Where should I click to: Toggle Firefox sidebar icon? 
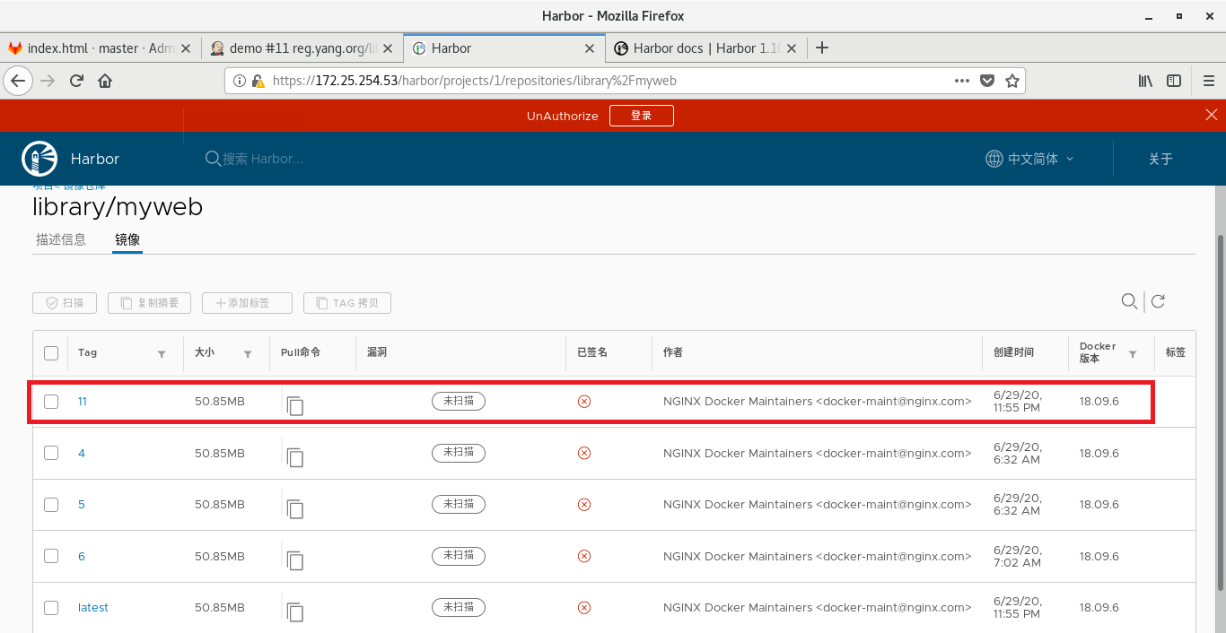(x=1174, y=81)
